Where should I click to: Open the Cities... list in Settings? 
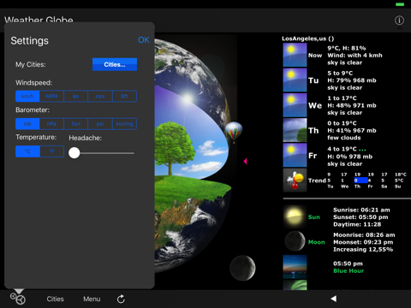click(x=115, y=64)
